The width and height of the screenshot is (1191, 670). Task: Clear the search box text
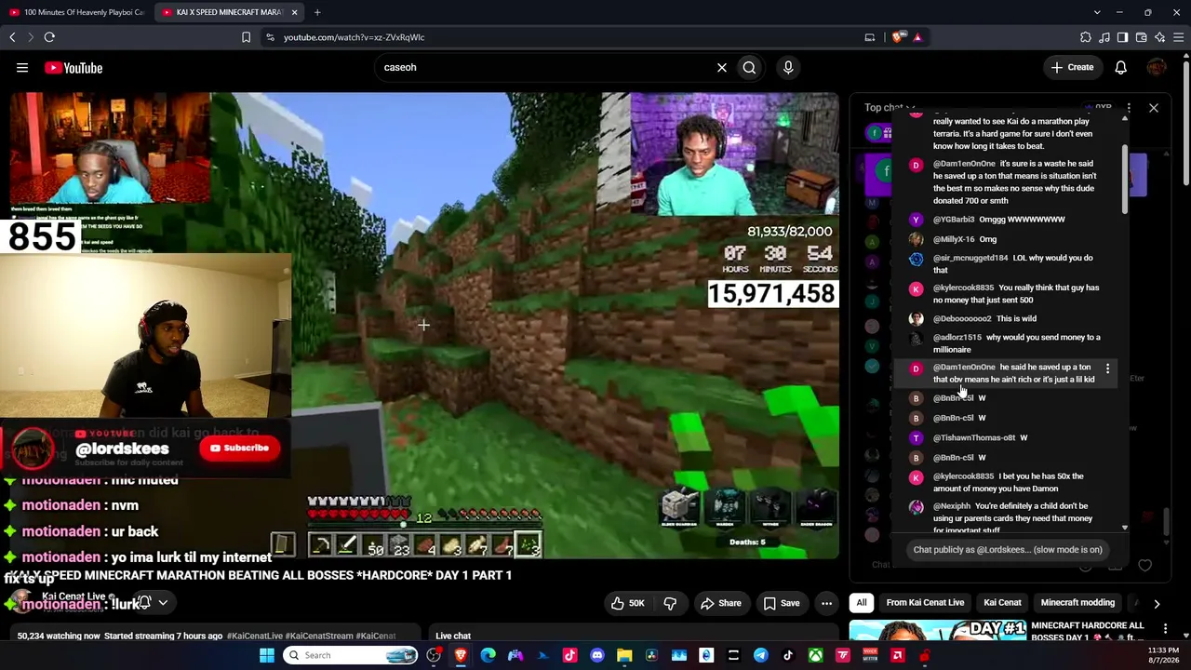(x=721, y=67)
